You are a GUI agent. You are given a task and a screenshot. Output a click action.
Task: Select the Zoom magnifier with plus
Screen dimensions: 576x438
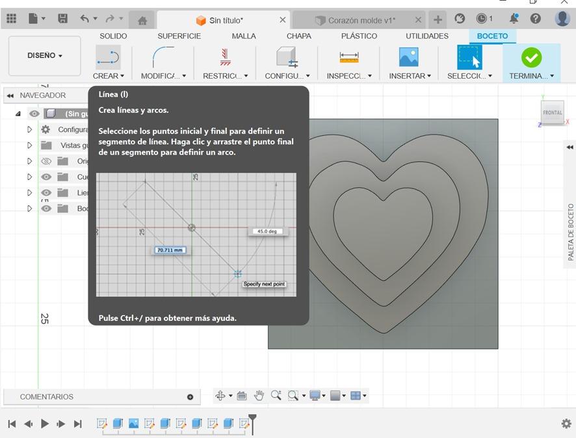pos(276,395)
